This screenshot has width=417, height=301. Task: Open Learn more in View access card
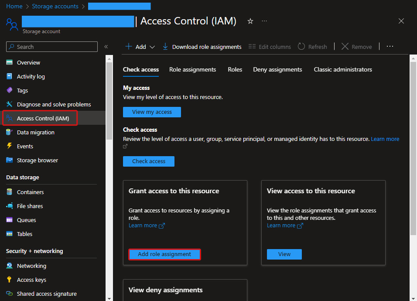[285, 226]
